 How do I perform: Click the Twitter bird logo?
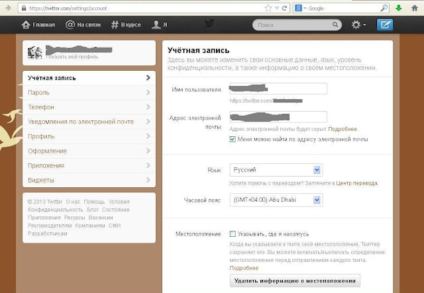(x=209, y=24)
